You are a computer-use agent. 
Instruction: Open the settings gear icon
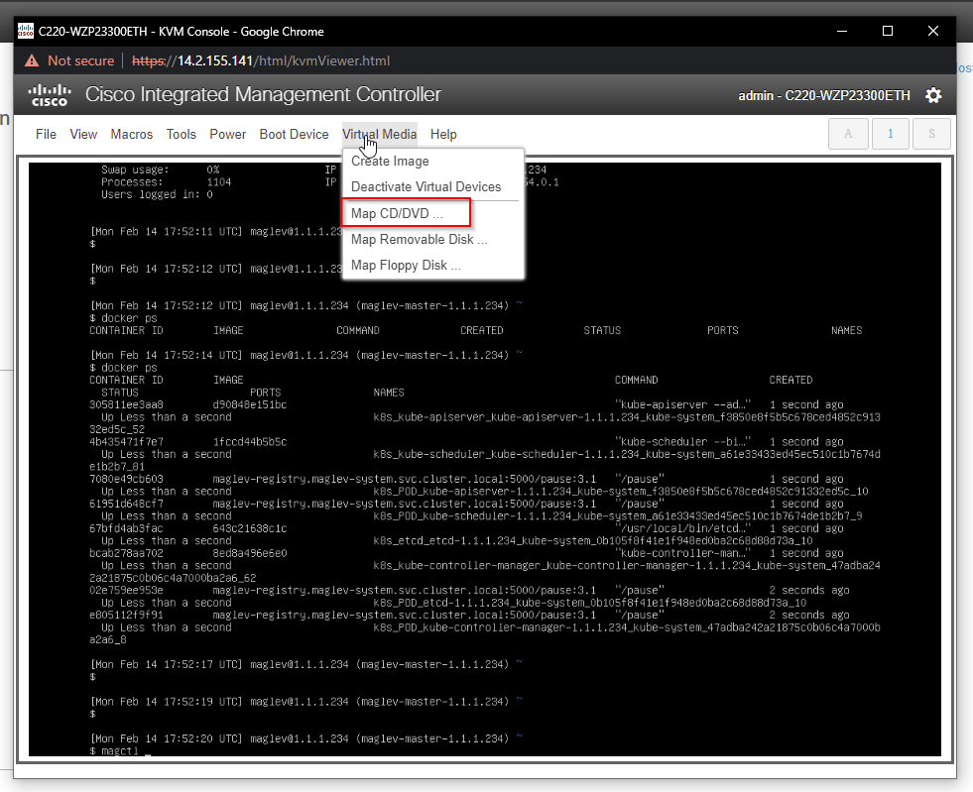click(x=933, y=95)
